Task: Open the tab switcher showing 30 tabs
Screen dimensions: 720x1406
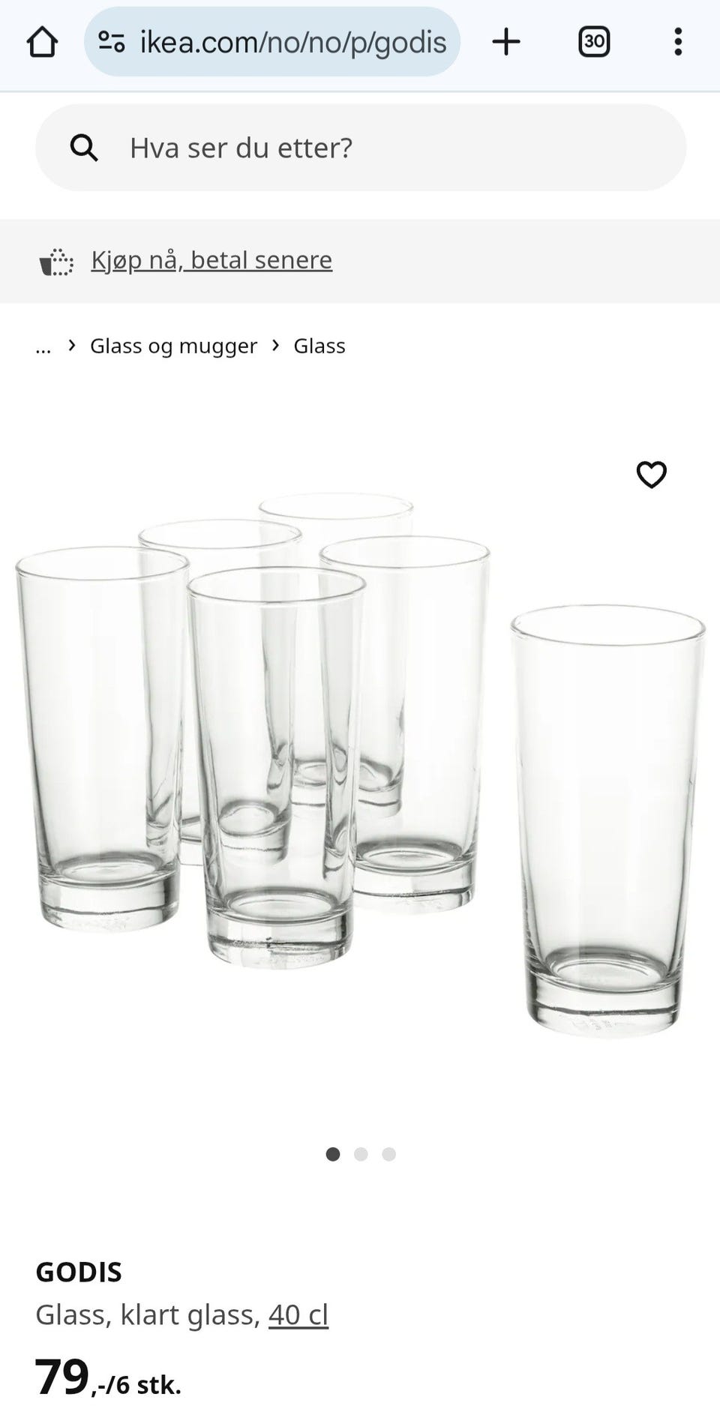Action: click(594, 42)
